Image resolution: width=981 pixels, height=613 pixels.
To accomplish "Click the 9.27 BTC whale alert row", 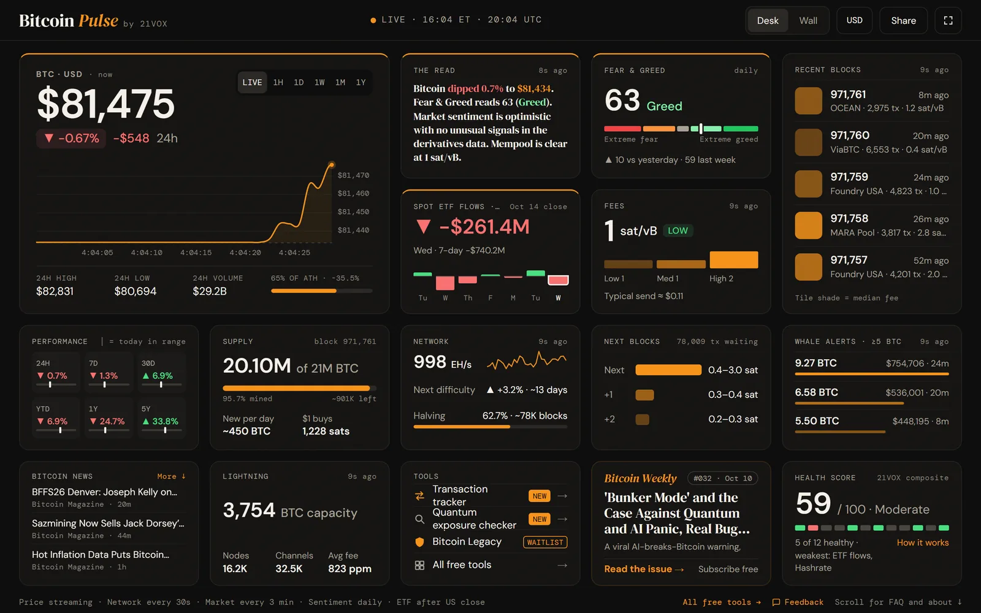I will pyautogui.click(x=872, y=365).
